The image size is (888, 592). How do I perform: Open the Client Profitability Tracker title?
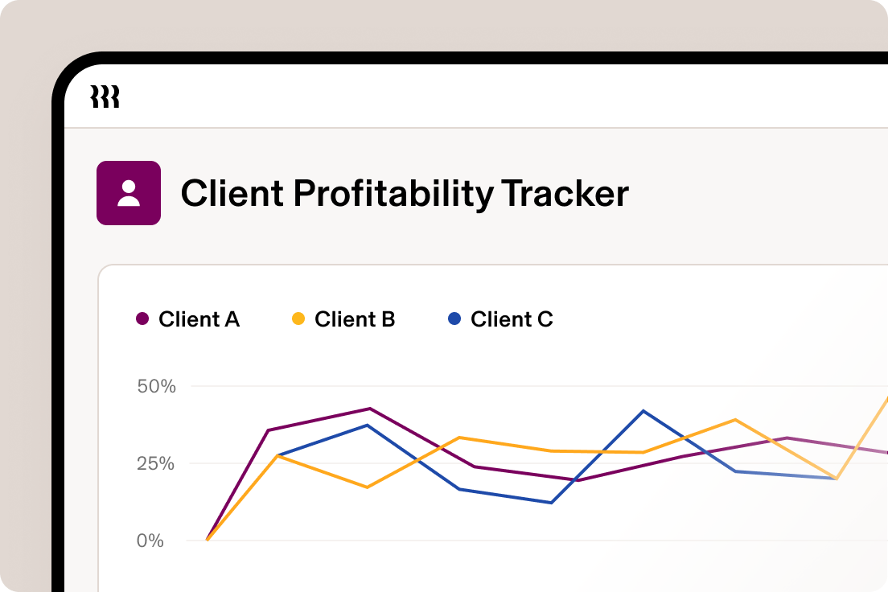coord(406,193)
